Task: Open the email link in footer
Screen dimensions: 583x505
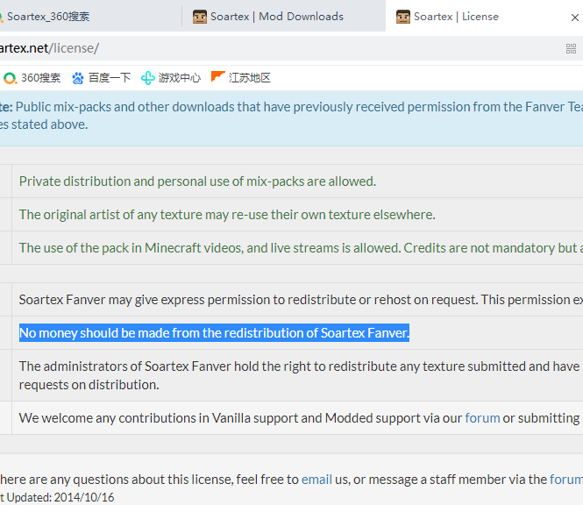Action: click(x=316, y=480)
